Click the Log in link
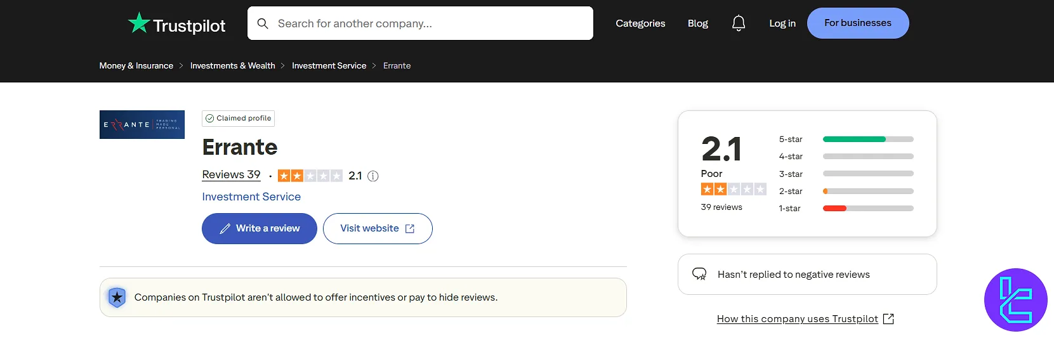Viewport: 1054px width, 338px height. pyautogui.click(x=782, y=23)
